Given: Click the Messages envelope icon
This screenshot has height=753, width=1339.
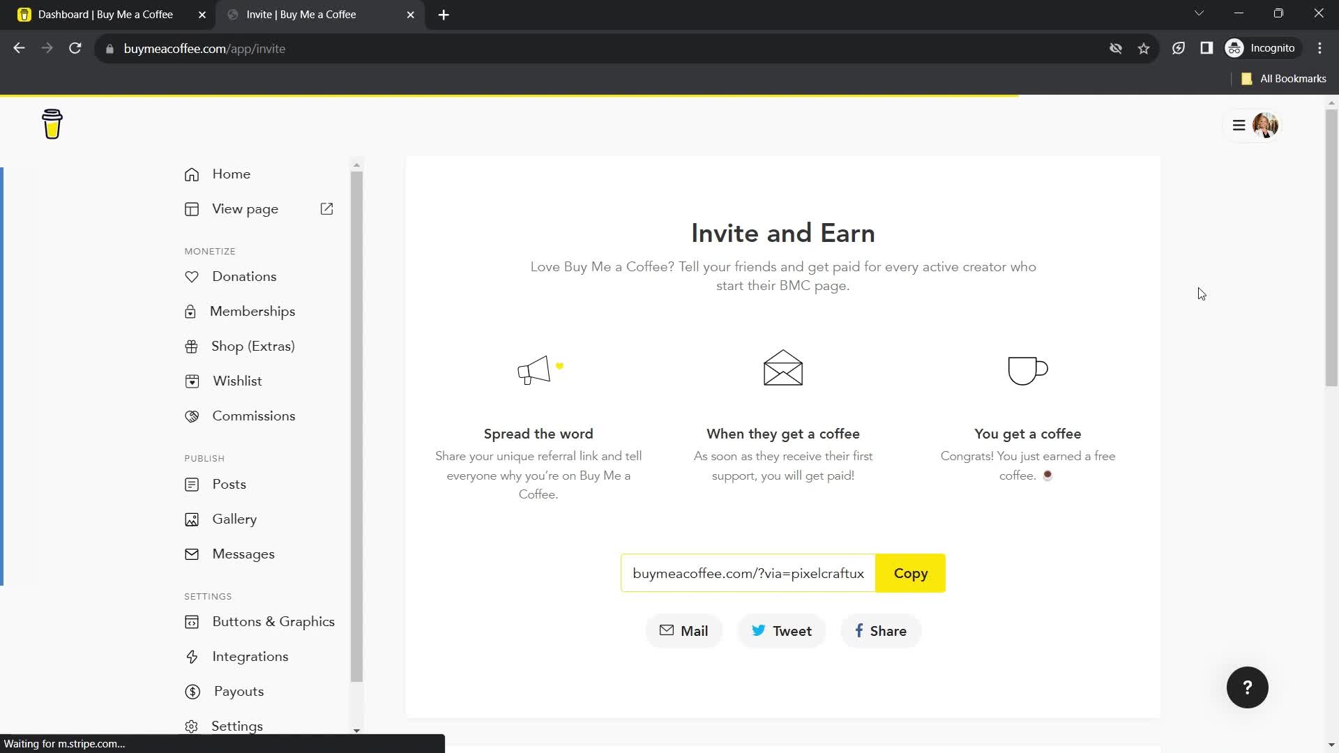Looking at the screenshot, I should tap(192, 554).
